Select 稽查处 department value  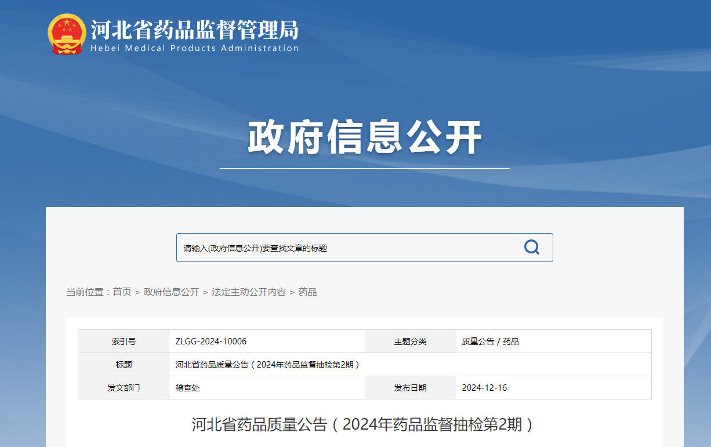[188, 388]
